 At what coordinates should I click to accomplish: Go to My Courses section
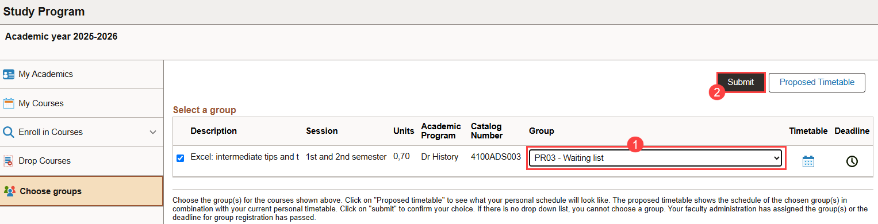coord(82,103)
